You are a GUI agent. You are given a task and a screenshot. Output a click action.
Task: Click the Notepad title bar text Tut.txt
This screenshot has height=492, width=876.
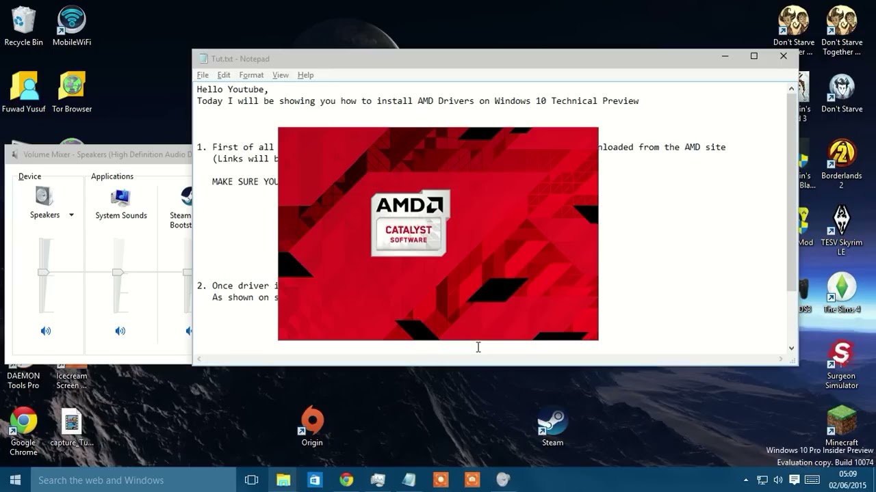point(240,59)
